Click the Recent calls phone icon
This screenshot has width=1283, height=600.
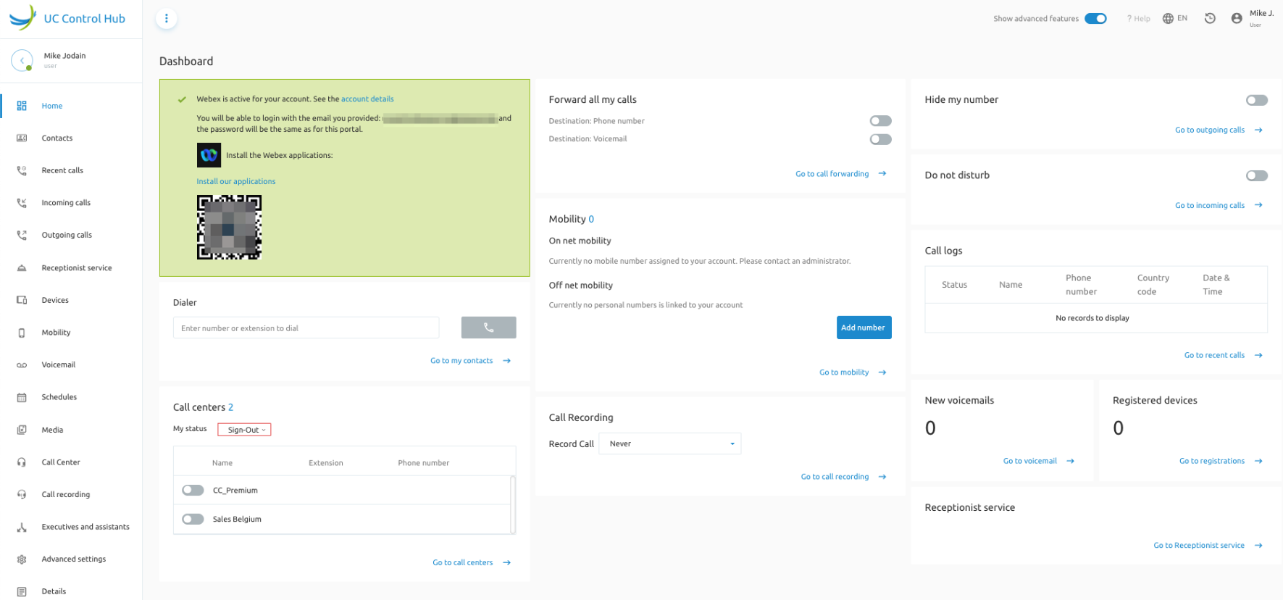click(22, 170)
